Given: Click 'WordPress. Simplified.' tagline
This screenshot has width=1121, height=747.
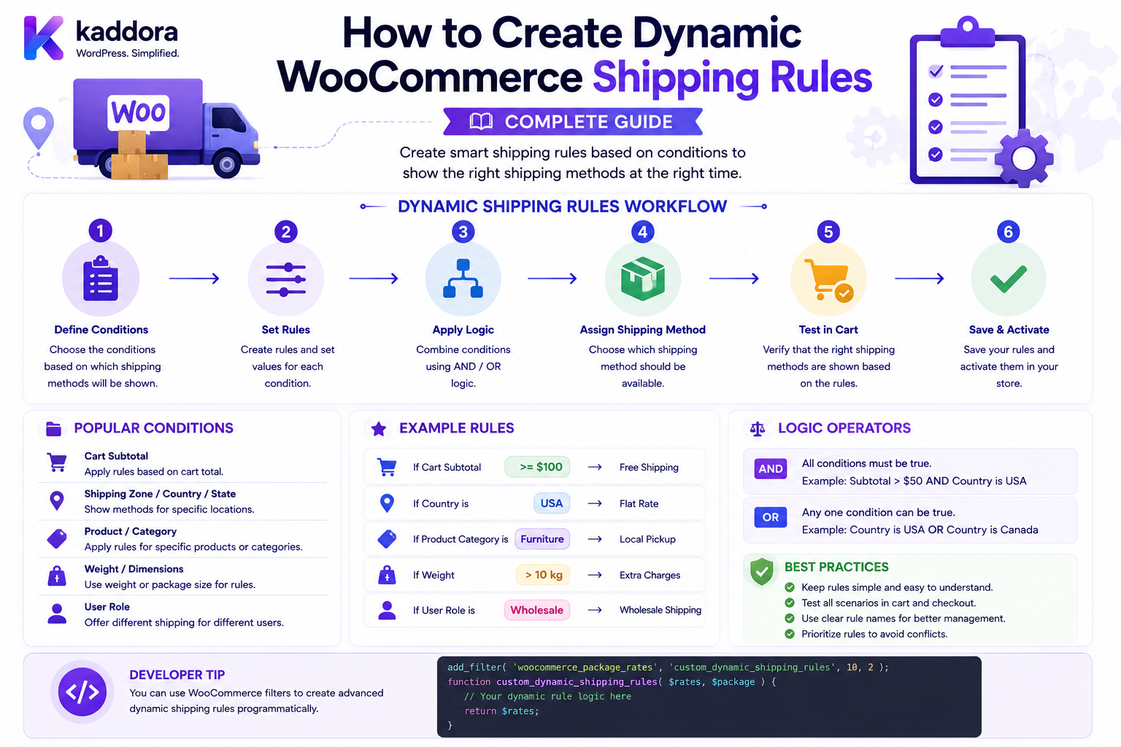Looking at the screenshot, I should pyautogui.click(x=128, y=53).
